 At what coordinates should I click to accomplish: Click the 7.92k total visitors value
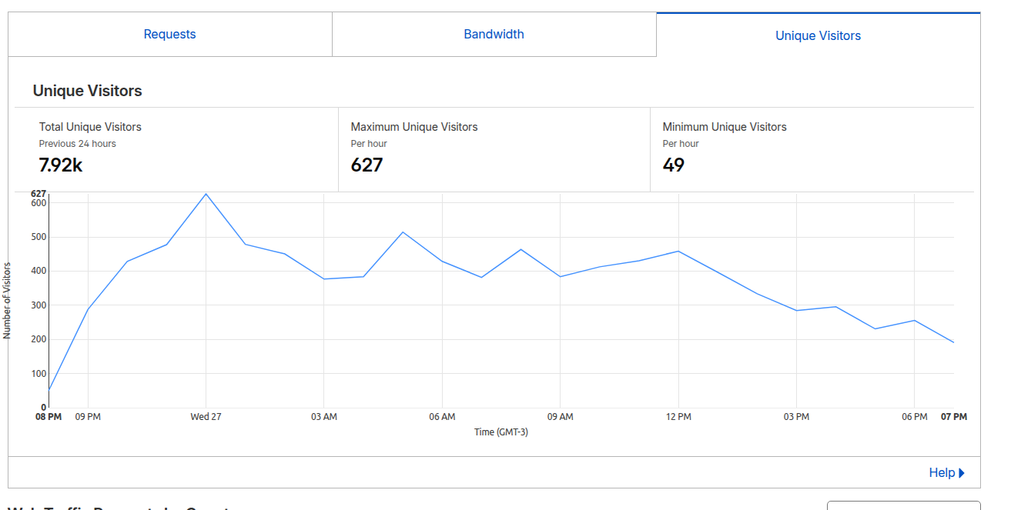point(60,165)
